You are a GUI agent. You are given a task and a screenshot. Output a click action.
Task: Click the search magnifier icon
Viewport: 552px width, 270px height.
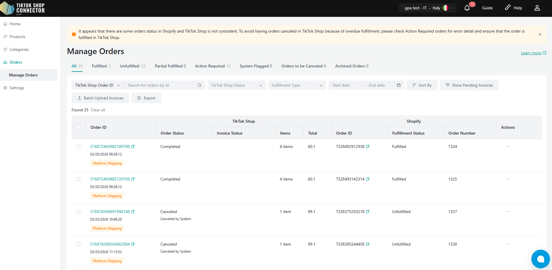(x=200, y=85)
